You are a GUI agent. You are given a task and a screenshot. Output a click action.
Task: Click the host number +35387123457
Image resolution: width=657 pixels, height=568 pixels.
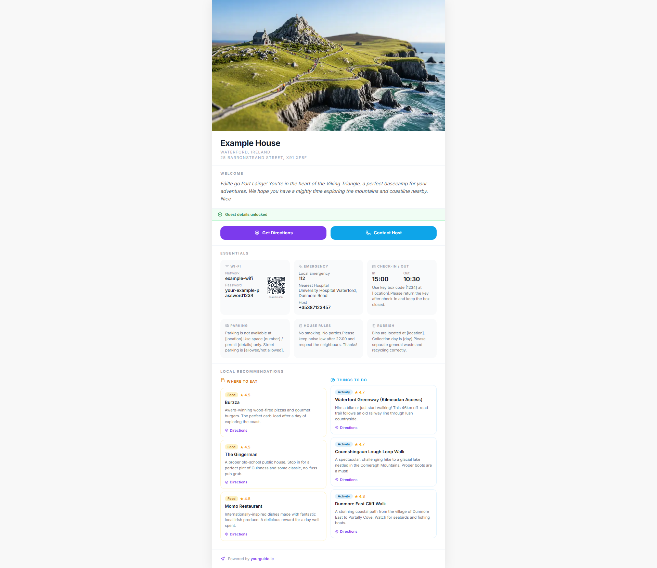[314, 308]
